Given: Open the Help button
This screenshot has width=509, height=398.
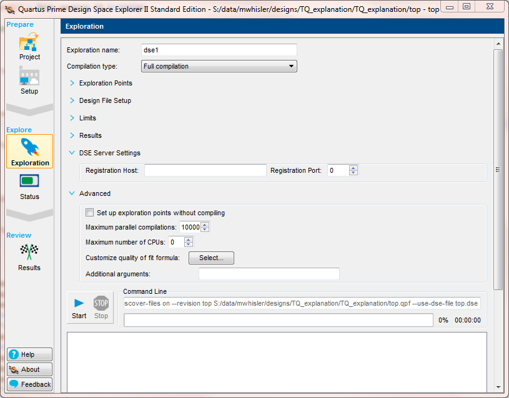Looking at the screenshot, I should click(x=29, y=354).
